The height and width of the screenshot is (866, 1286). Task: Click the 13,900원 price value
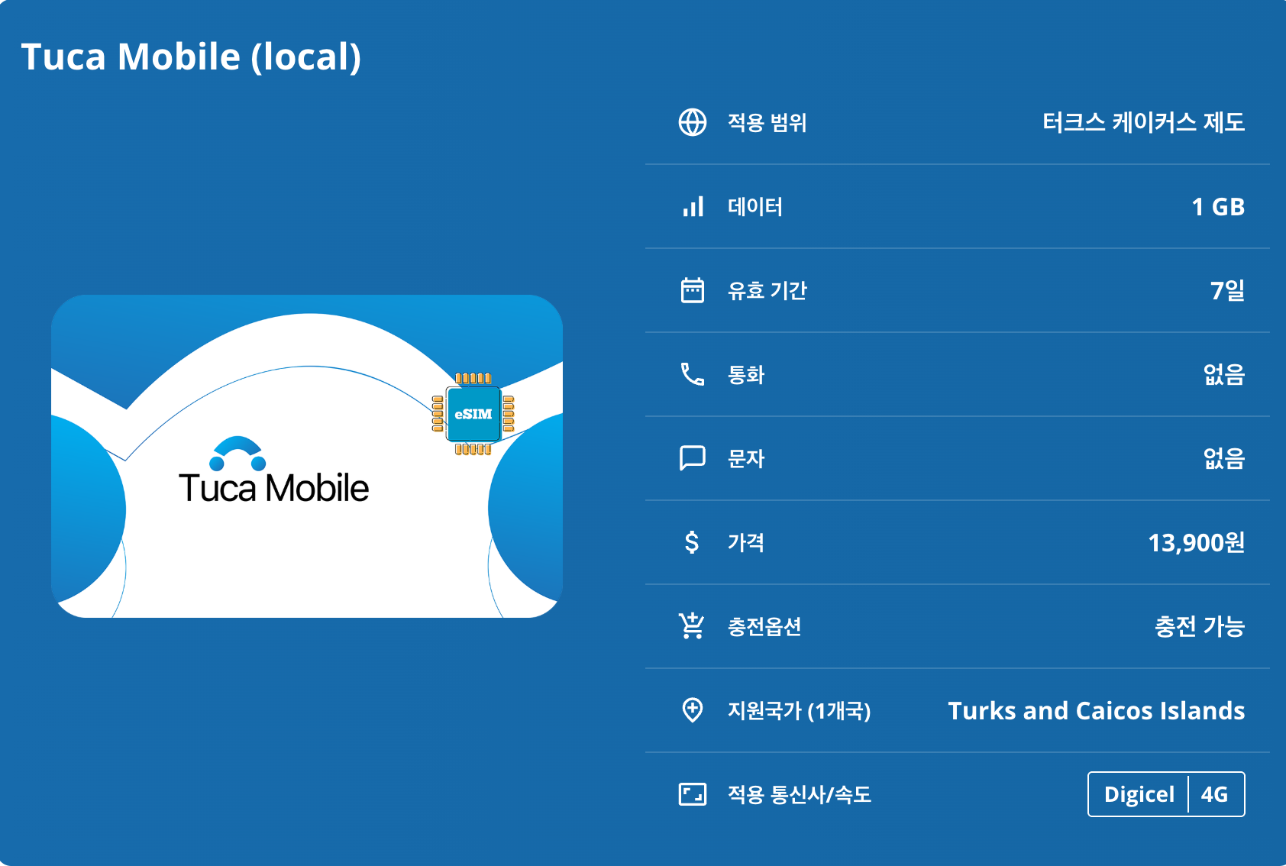[x=1197, y=542]
